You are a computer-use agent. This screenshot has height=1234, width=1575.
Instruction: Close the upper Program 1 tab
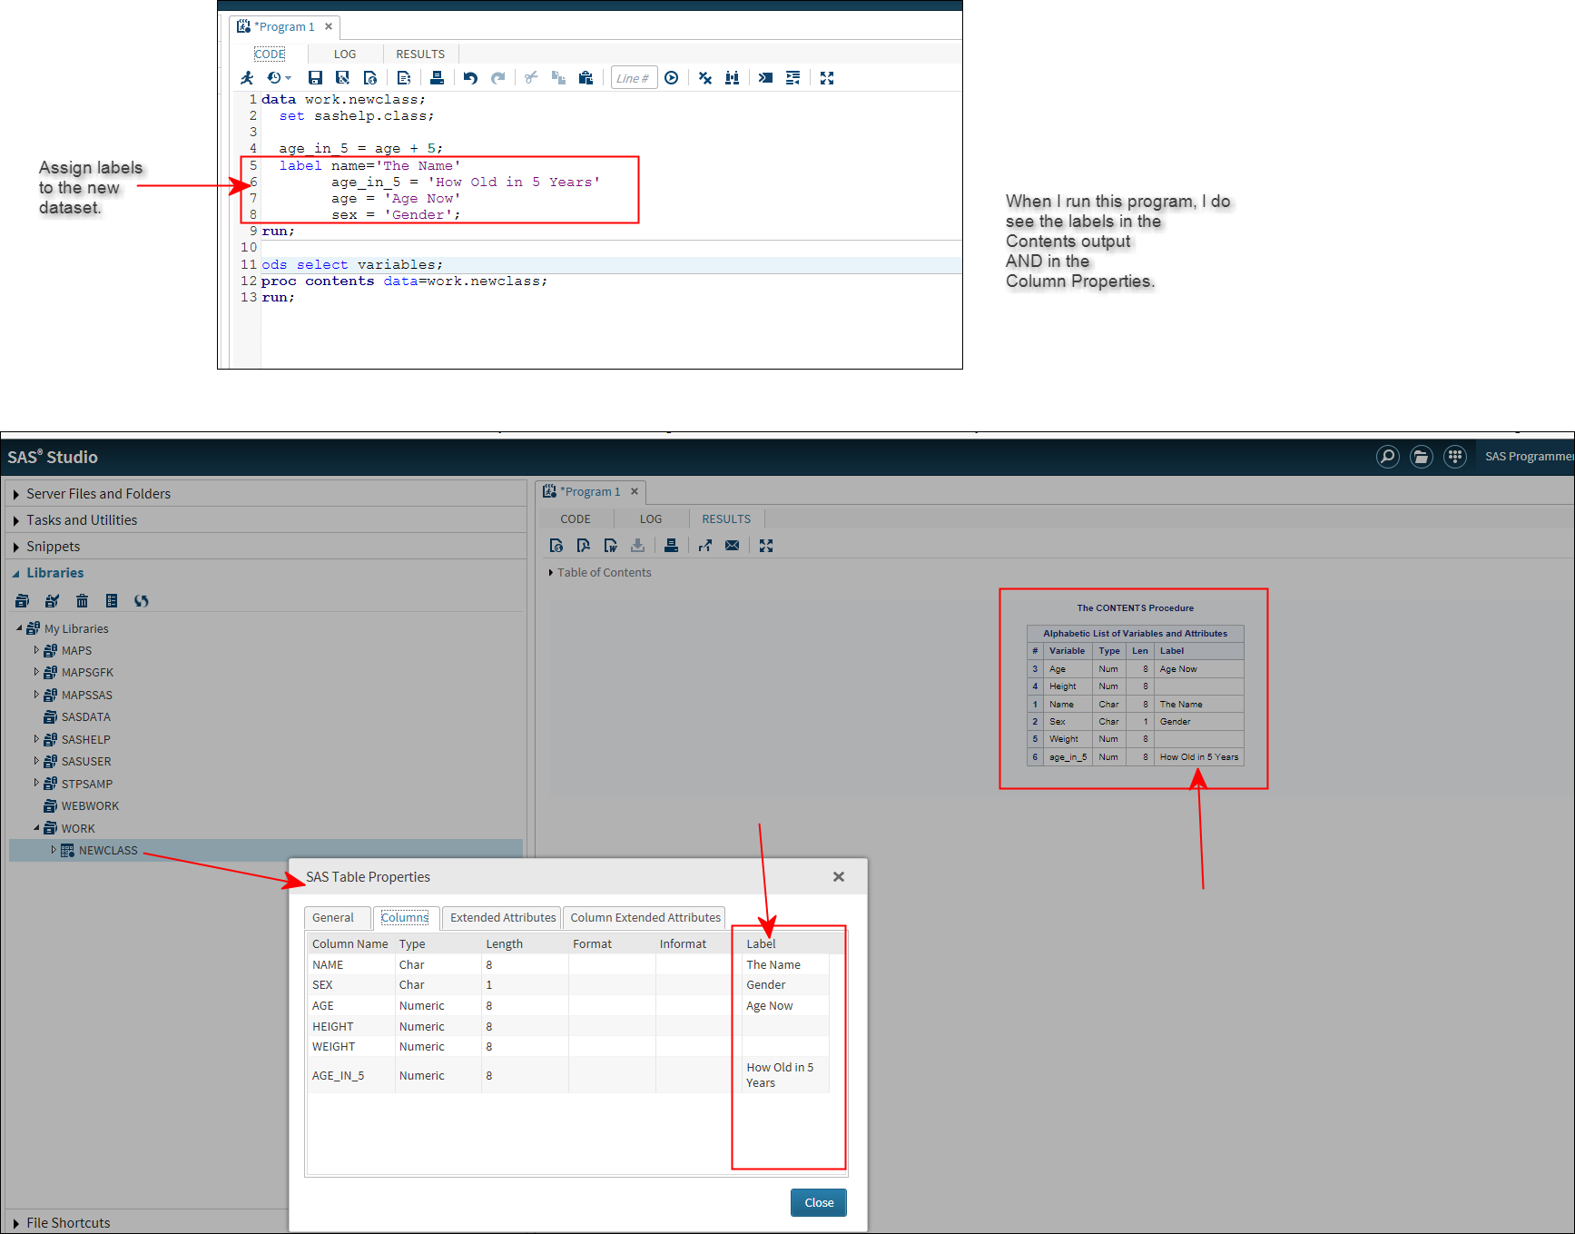coord(329,26)
